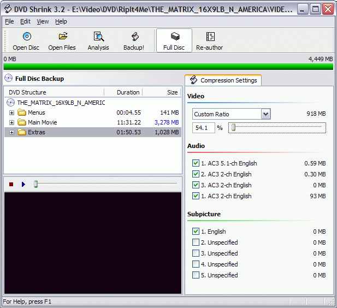Select the Compression Settings tab
Image resolution: width=337 pixels, height=308 pixels.
(223, 80)
